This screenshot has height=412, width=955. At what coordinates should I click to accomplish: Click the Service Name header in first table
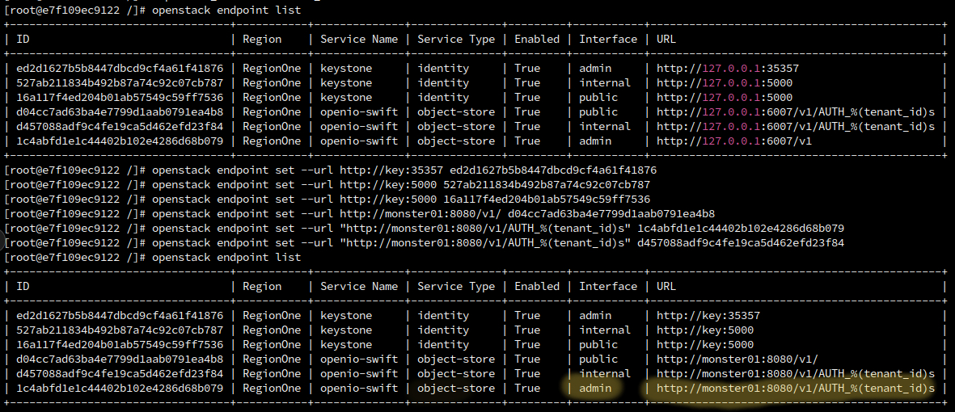point(359,39)
